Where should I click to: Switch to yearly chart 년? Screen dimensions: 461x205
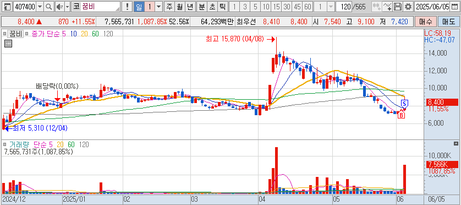[x=190, y=7]
